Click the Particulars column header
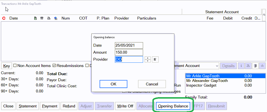This screenshot has width=267, height=112. [x=147, y=18]
